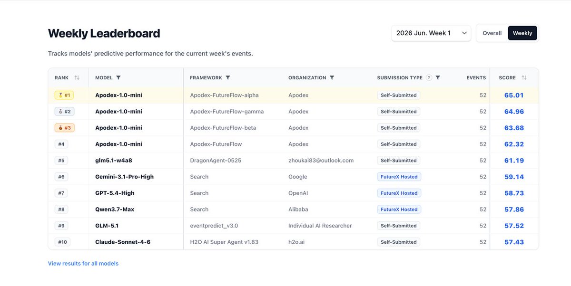Viewport: 571px width, 286px height.
Task: Open Submission Type help tooltip icon
Action: pos(429,77)
